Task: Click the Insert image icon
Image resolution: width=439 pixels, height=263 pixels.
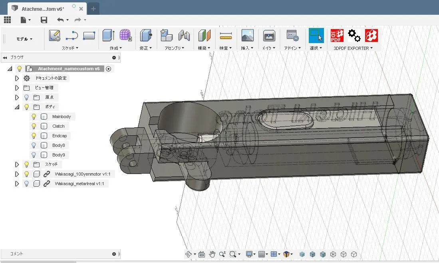Action: 247,36
